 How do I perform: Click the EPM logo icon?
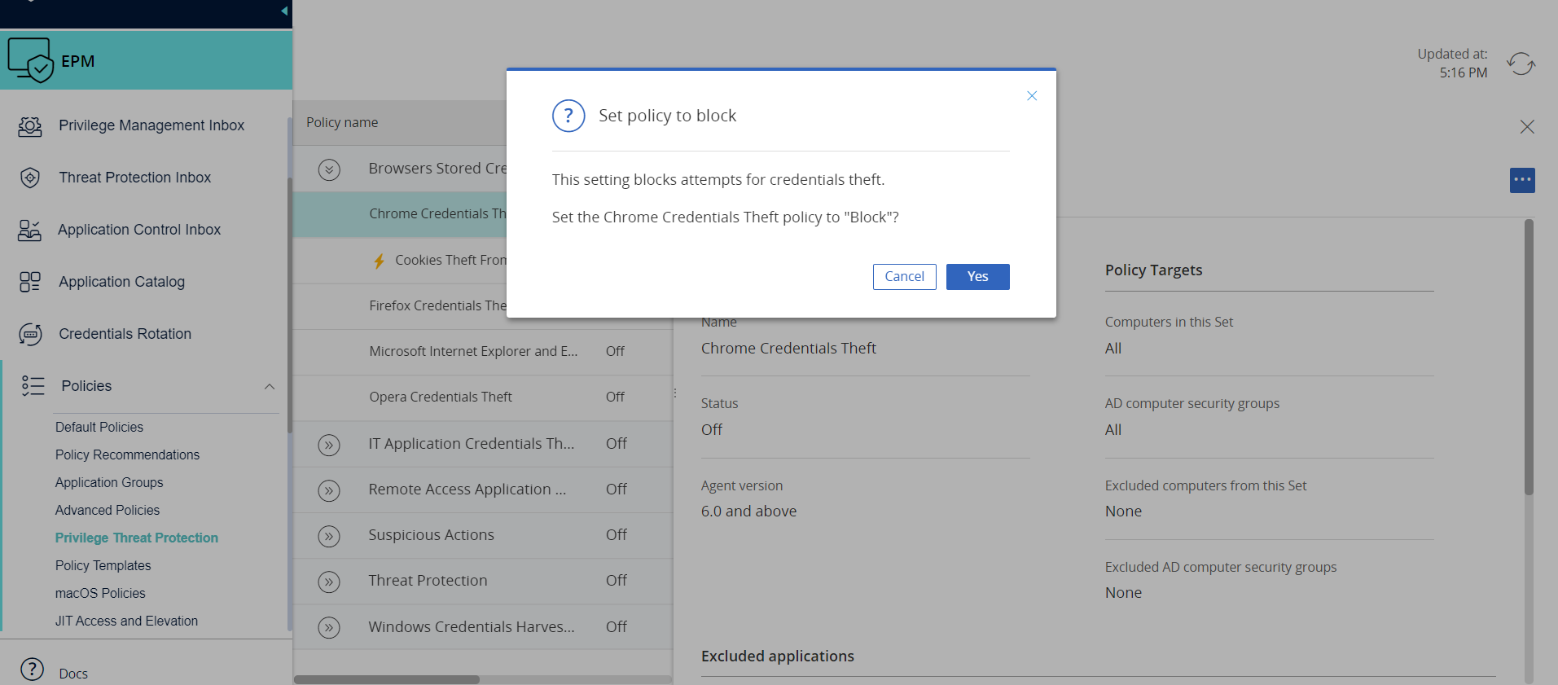pos(30,60)
